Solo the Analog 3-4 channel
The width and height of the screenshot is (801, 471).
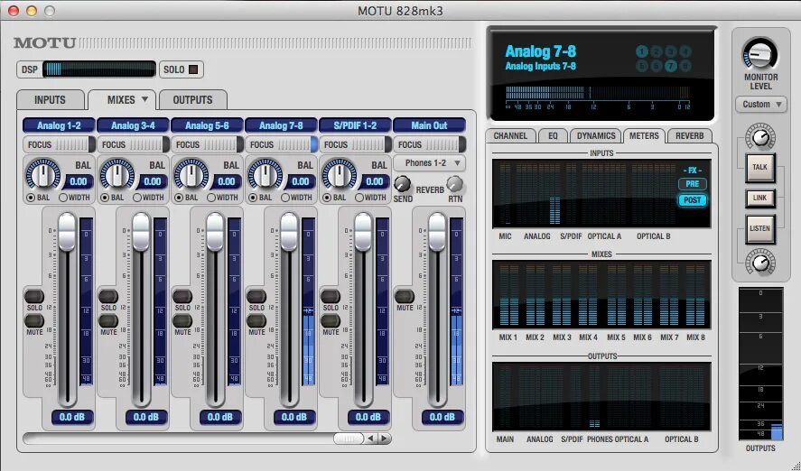108,296
